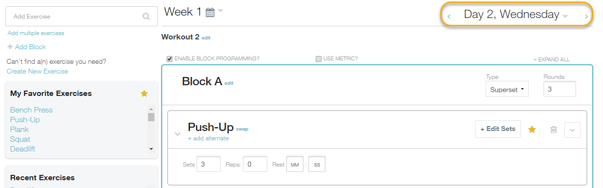Screen dimensions: 603x188
Task: Delete Push-Up with trash icon
Action: tap(554, 130)
